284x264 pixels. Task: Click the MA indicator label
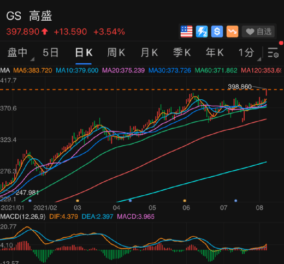click(5, 70)
